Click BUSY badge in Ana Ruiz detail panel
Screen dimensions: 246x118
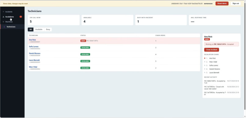[x=207, y=40]
